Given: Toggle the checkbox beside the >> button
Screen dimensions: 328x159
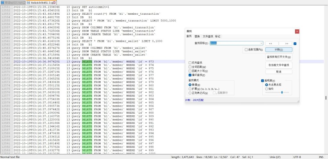Looking at the screenshot, I should pos(295,43).
